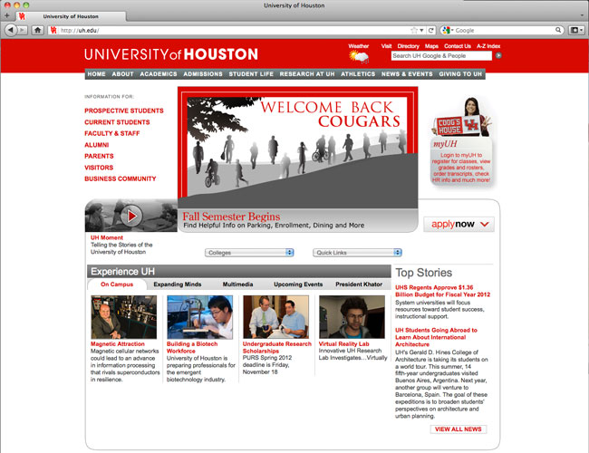
Task: Open the Virtual Reality Lab thumbnail
Action: click(352, 317)
